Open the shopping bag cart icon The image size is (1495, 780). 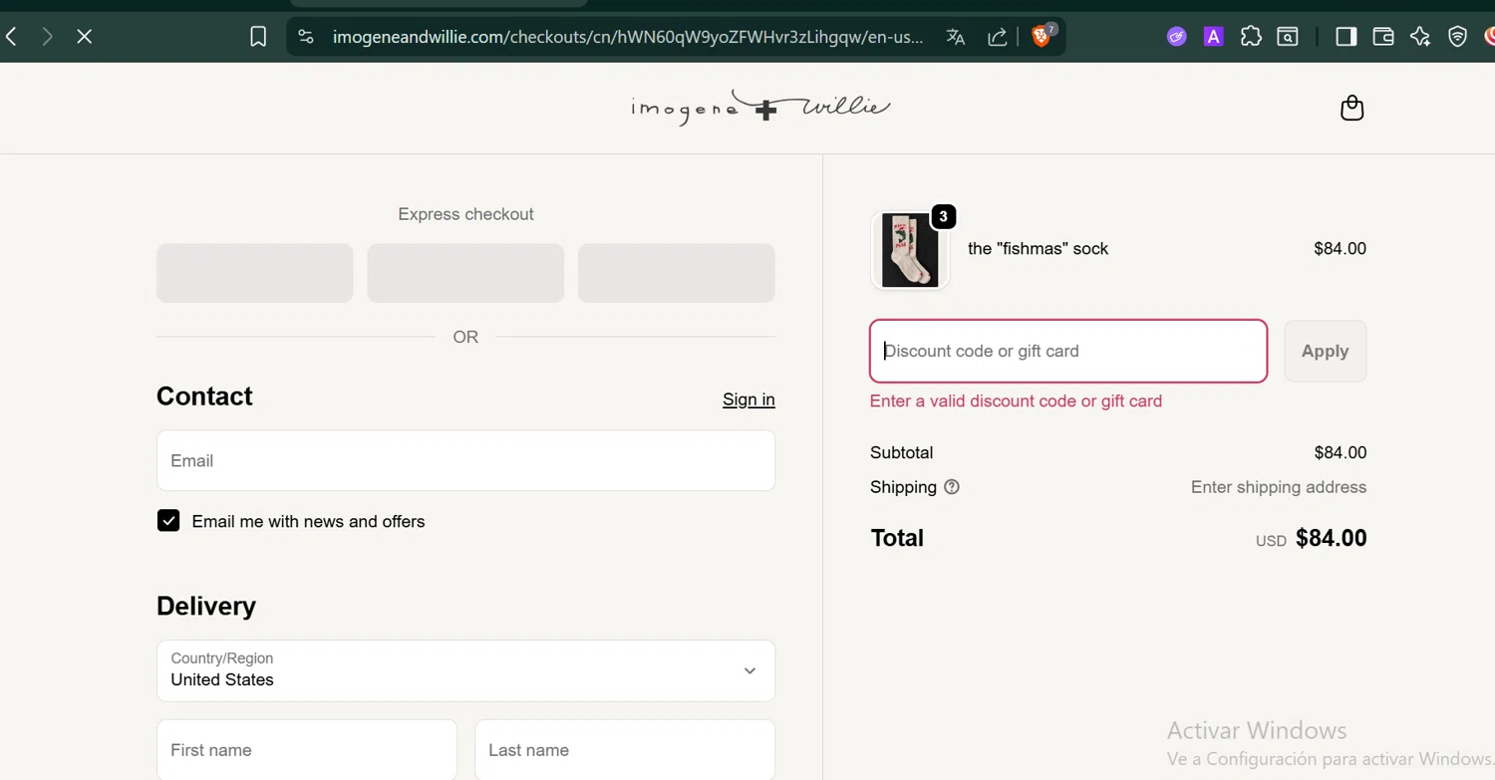(x=1351, y=108)
